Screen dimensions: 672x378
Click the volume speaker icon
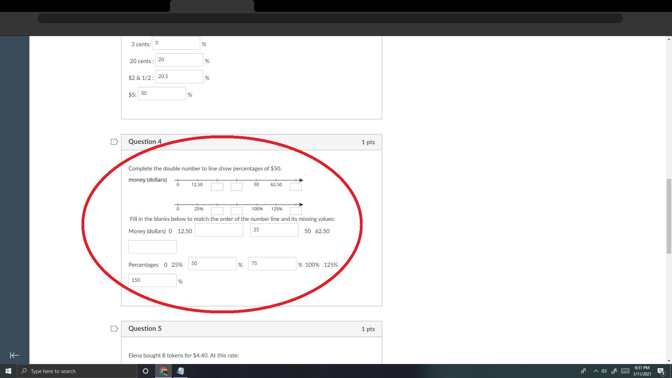[x=604, y=371]
